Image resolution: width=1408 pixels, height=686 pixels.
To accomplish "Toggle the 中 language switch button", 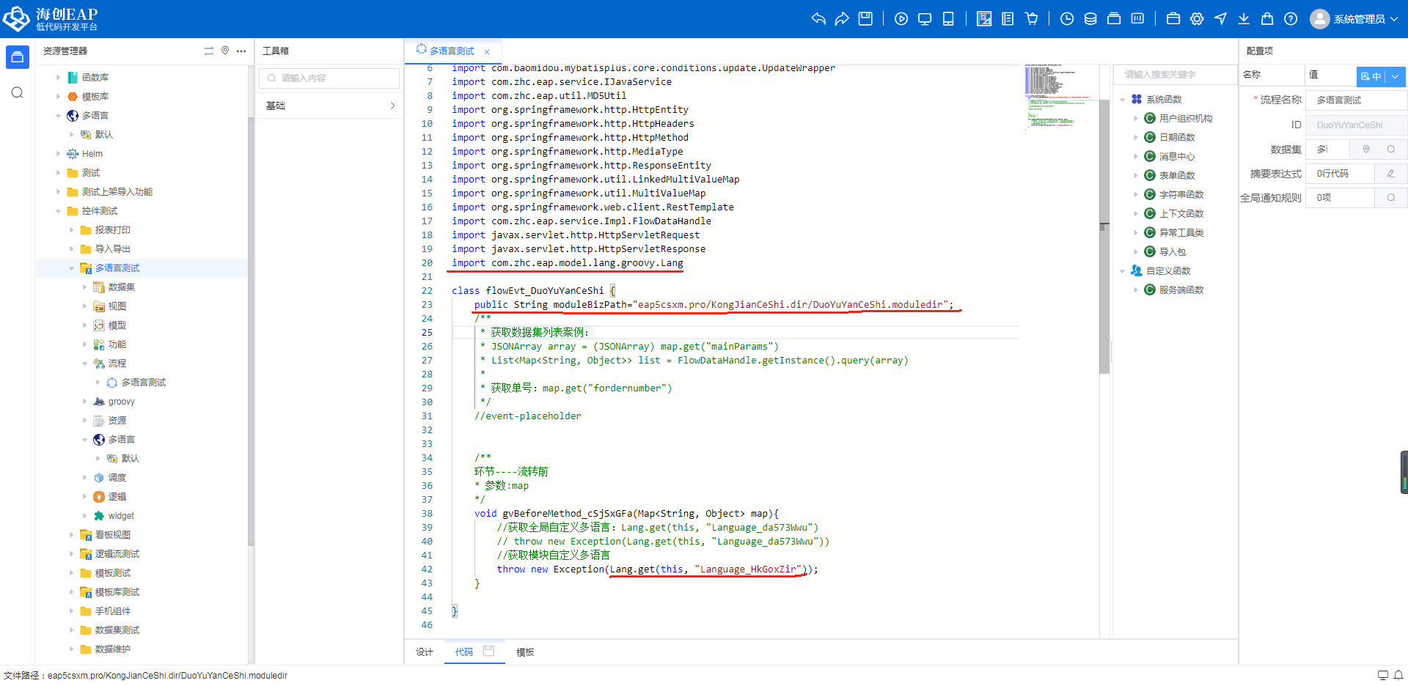I will coord(1371,76).
